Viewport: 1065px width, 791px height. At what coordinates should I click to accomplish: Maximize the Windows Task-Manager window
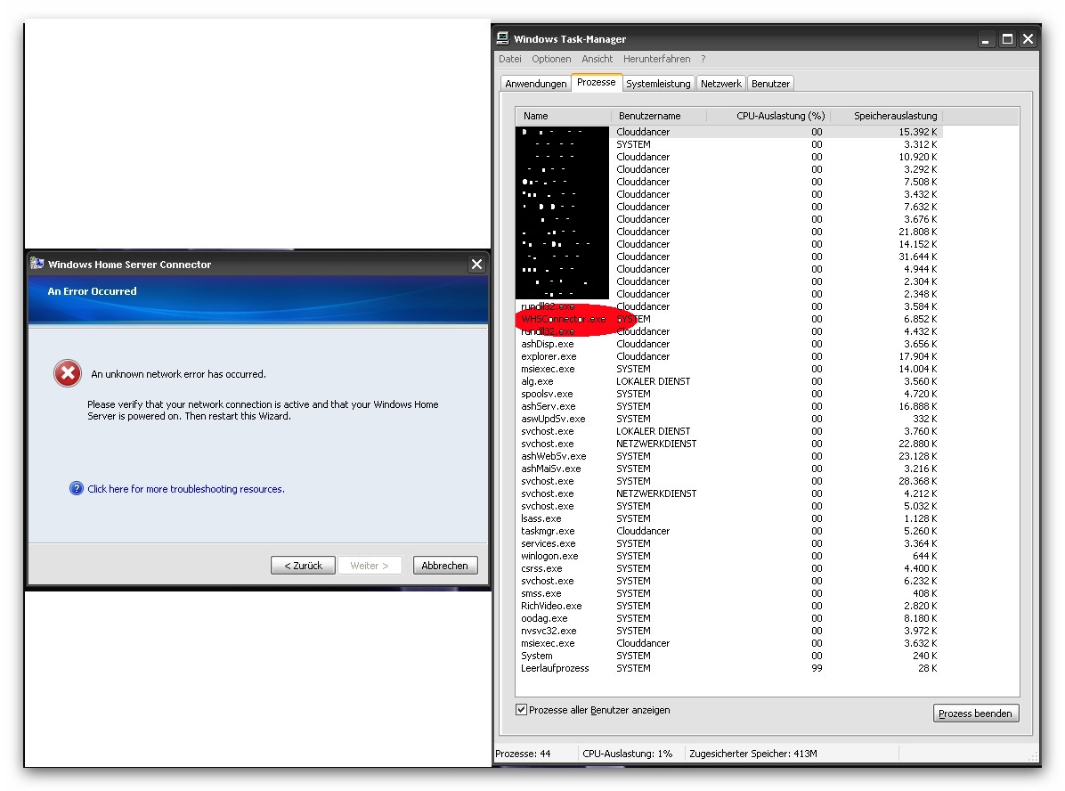pyautogui.click(x=1007, y=39)
